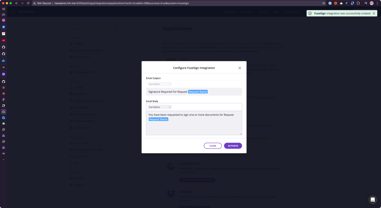Open the chat widget bubble
The image size is (381, 208).
[372, 200]
